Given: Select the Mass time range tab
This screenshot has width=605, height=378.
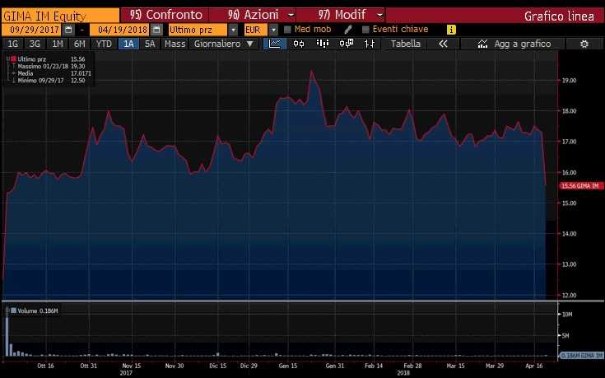Looking at the screenshot, I should [x=175, y=44].
